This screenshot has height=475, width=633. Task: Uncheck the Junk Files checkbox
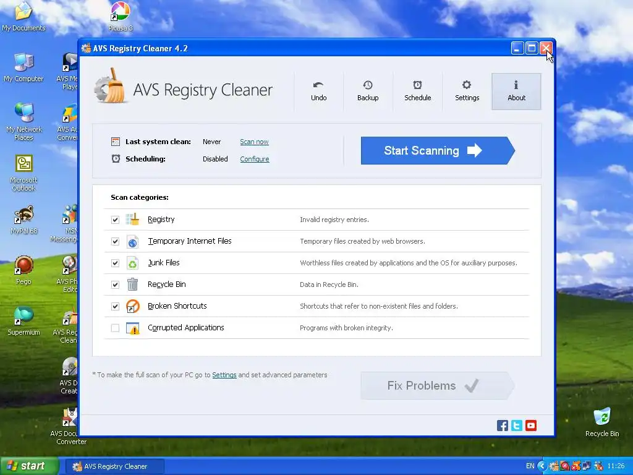pyautogui.click(x=115, y=263)
